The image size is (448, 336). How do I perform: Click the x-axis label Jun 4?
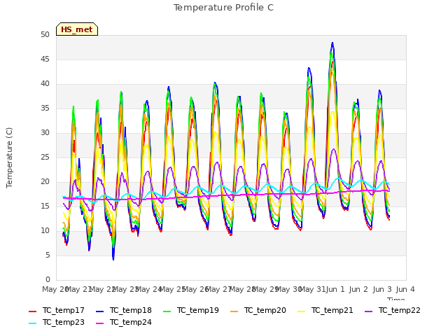(x=405, y=289)
